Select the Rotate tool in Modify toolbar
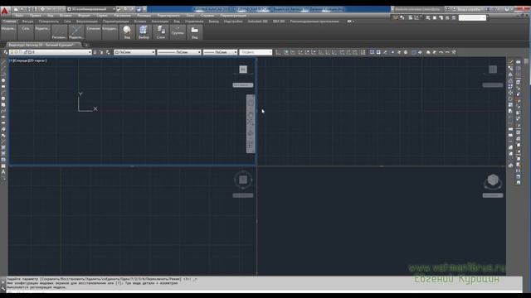This screenshot has height=298, width=531. 511,99
